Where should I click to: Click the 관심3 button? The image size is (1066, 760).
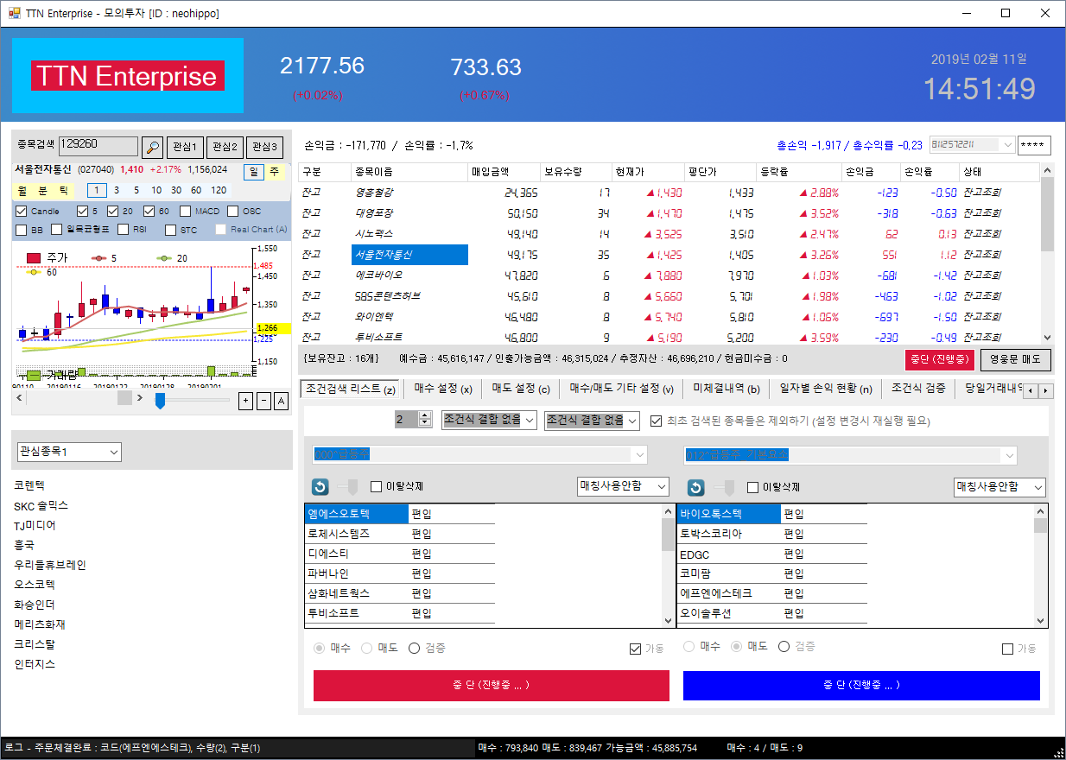[264, 147]
